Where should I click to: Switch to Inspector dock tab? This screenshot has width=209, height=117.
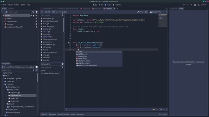point(174,9)
